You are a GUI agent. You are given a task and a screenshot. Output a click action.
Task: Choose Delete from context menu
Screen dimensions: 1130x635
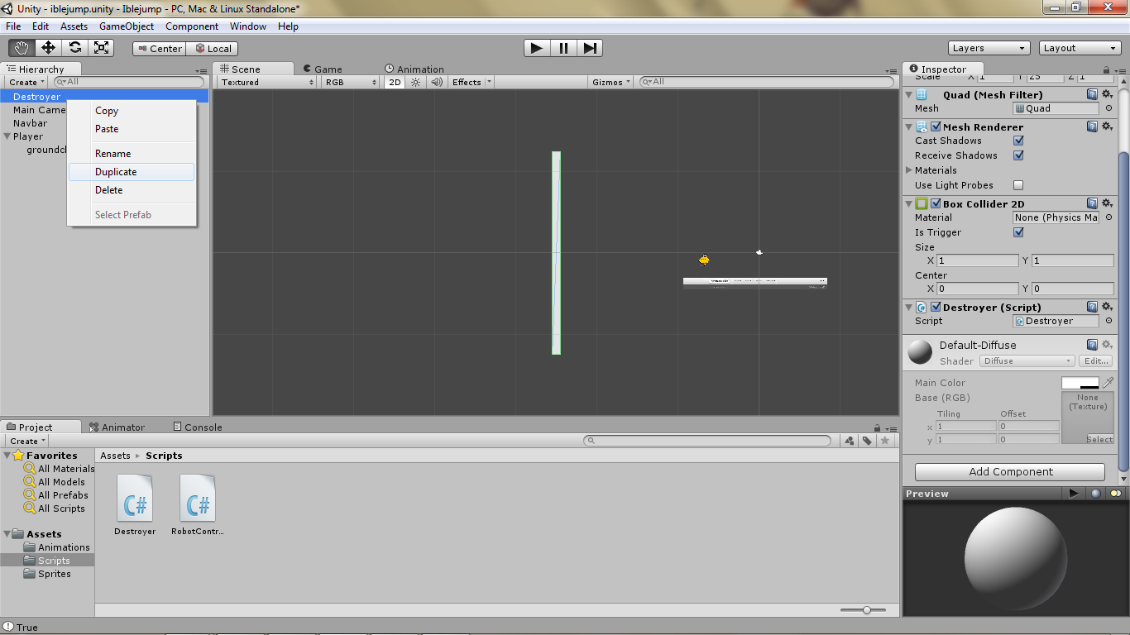(132, 190)
